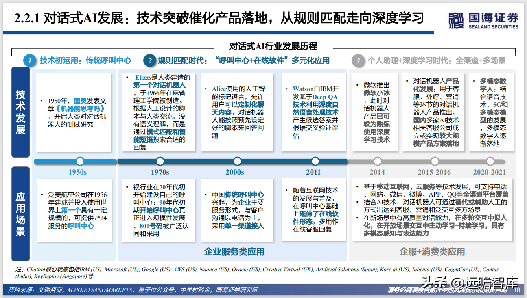Click the numbered circle 1 stage badge
This screenshot has height=298, width=527.
coord(30,61)
